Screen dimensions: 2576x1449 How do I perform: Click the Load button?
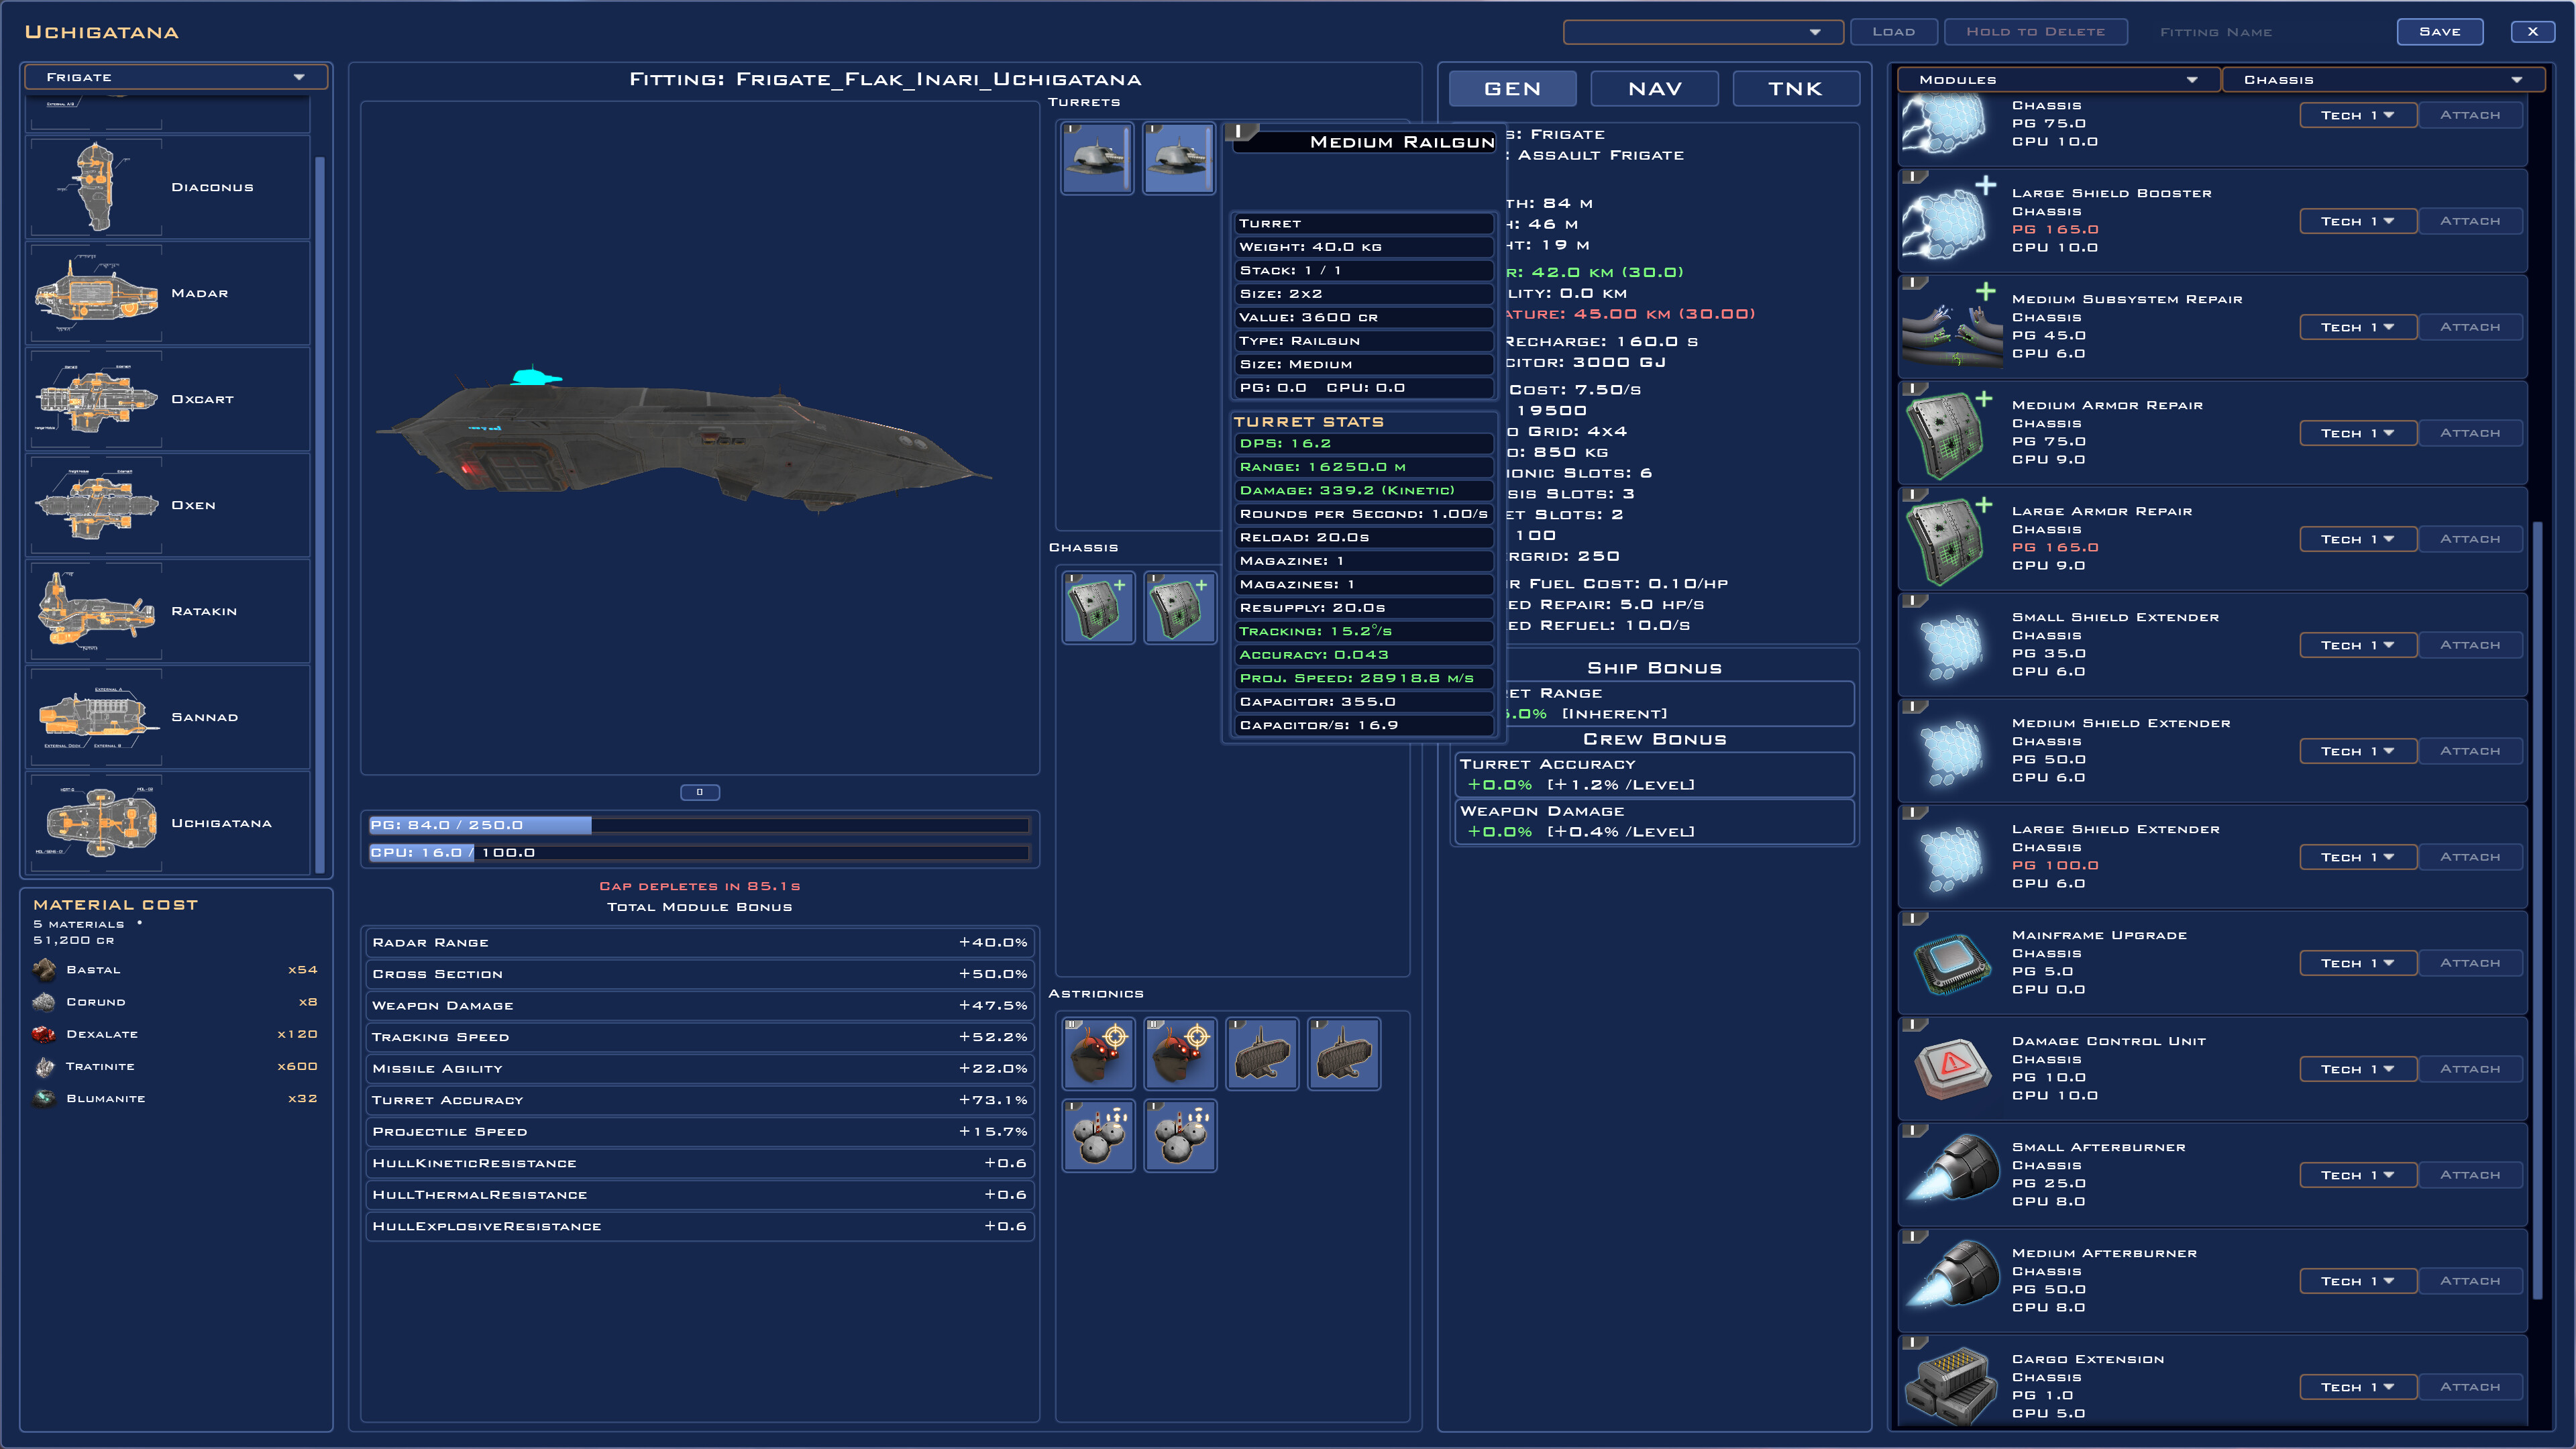[x=1893, y=32]
